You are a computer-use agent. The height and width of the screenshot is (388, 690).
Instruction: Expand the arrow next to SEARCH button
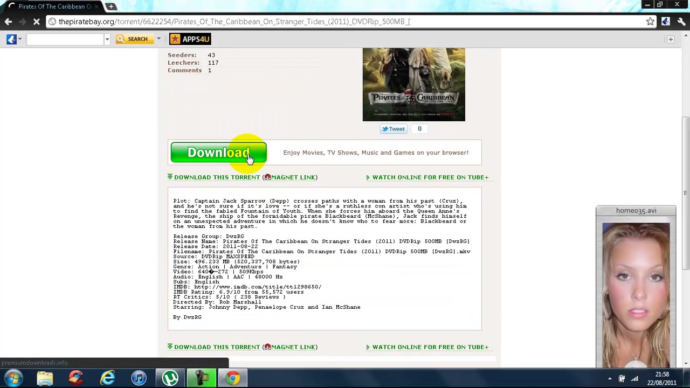158,39
